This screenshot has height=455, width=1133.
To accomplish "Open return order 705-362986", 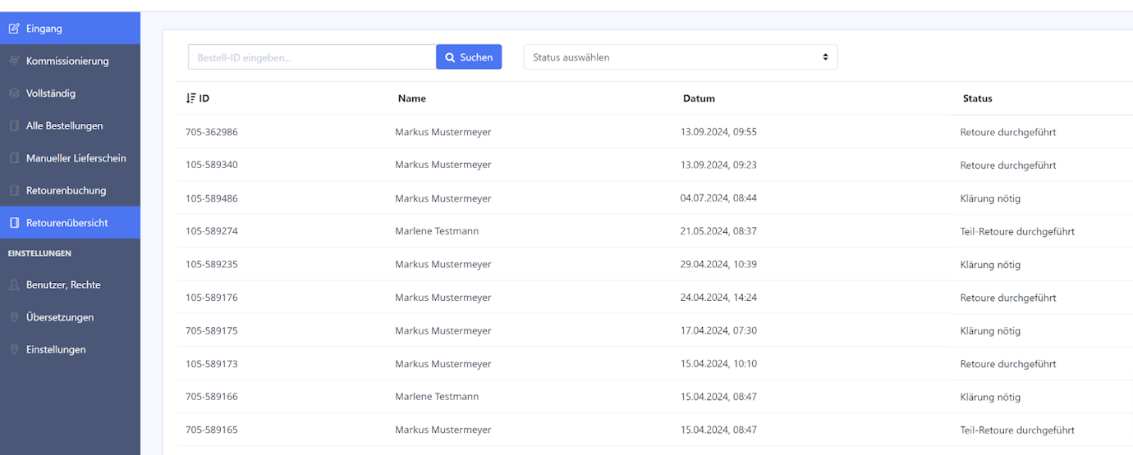I will coord(212,132).
